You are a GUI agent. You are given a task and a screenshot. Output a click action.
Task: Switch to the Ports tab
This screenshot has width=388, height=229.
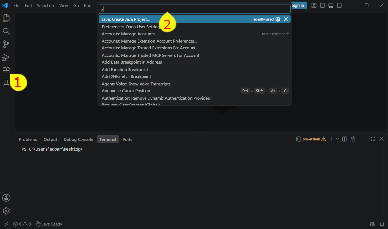click(128, 139)
